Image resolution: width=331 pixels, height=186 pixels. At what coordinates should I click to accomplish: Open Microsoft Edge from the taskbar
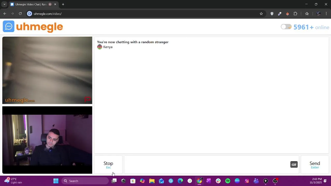tap(180, 181)
